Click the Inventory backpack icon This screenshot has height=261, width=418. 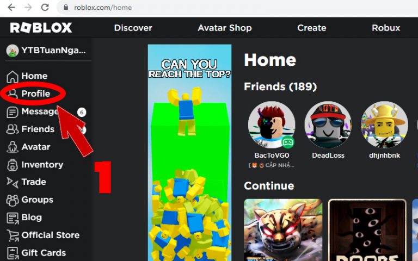click(12, 165)
